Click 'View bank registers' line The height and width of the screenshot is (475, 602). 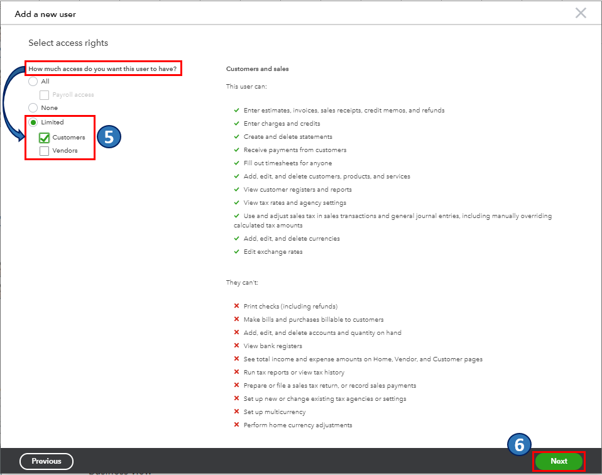click(273, 346)
